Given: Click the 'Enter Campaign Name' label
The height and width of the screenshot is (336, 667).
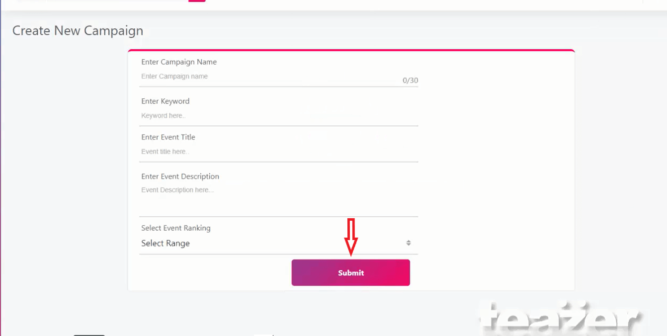Looking at the screenshot, I should pyautogui.click(x=179, y=62).
